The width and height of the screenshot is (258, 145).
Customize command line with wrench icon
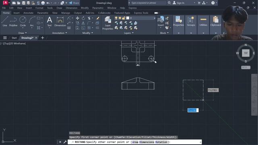65,142
